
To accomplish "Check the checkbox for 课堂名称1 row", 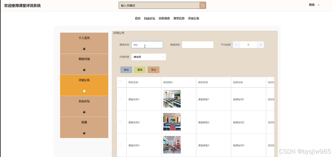I will point(121,99).
